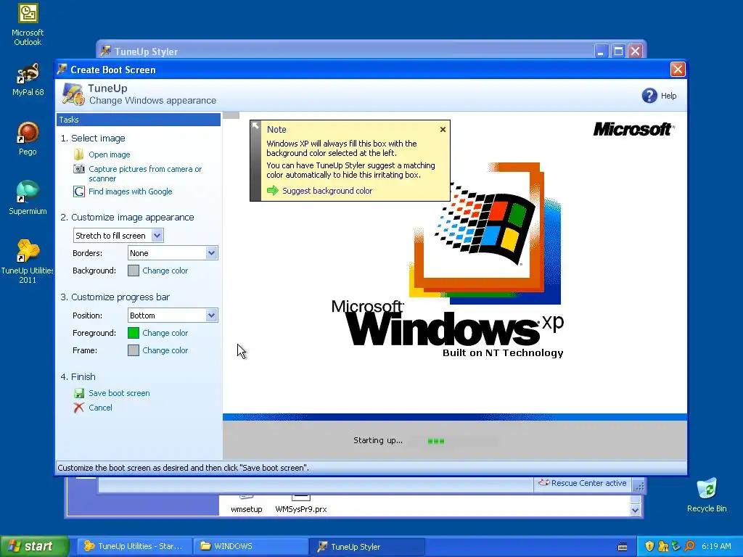Click the Tasks panel header

(x=139, y=120)
